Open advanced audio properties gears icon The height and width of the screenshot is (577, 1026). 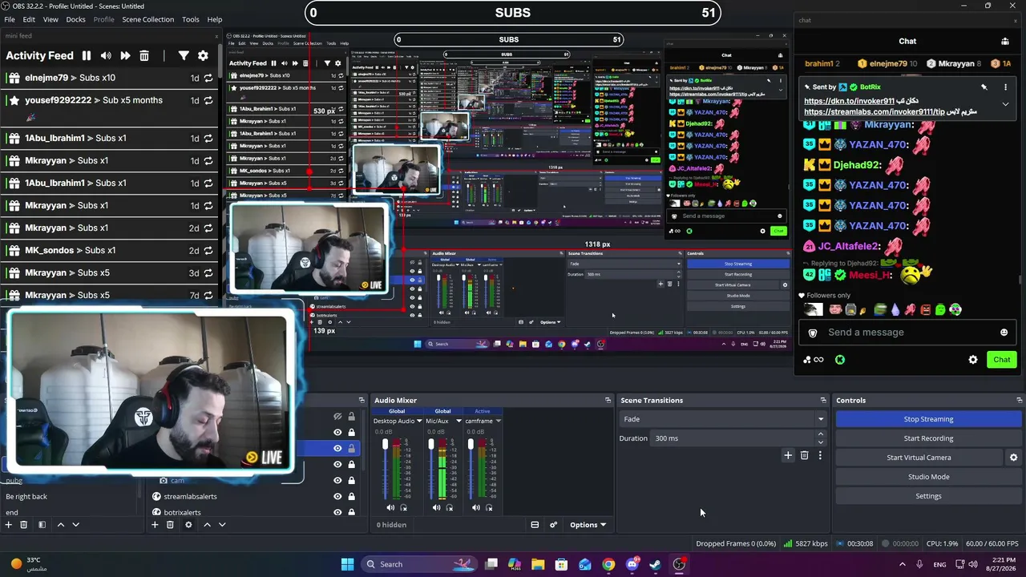pos(553,525)
